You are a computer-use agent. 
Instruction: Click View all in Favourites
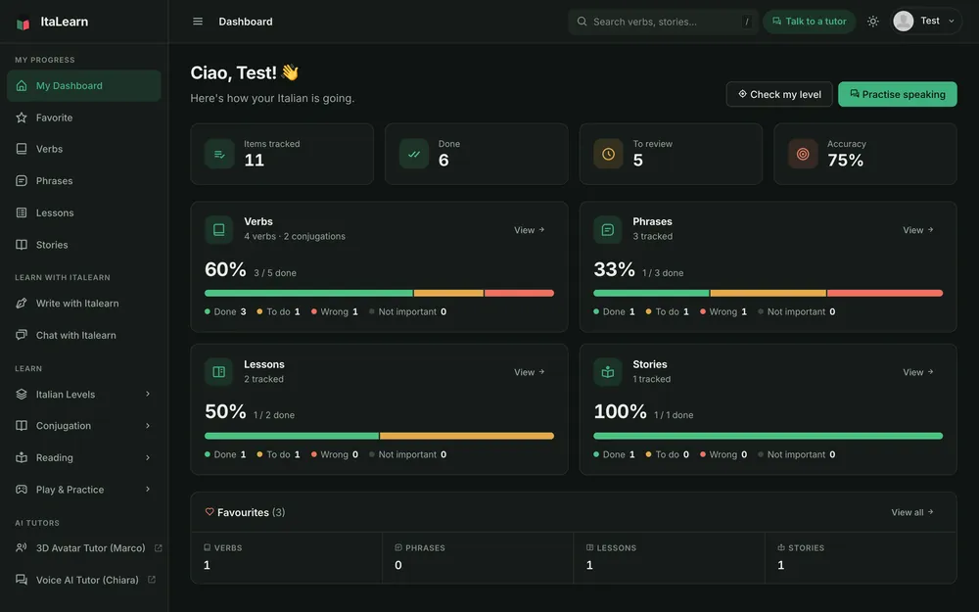pyautogui.click(x=912, y=512)
